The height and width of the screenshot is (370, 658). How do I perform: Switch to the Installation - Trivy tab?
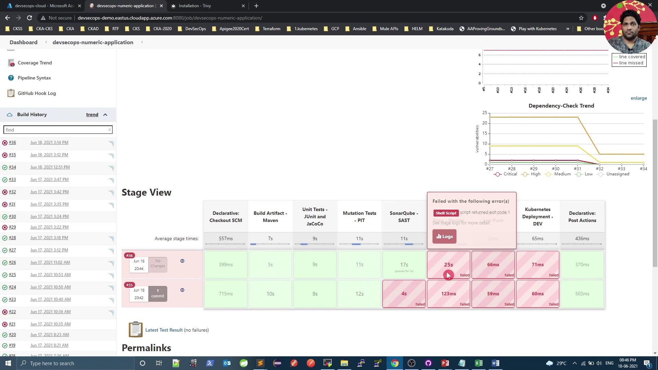pos(195,6)
